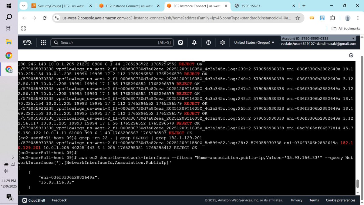This screenshot has width=364, height=205.
Task: Click the orange infinity extension icon
Action: (x=312, y=18)
